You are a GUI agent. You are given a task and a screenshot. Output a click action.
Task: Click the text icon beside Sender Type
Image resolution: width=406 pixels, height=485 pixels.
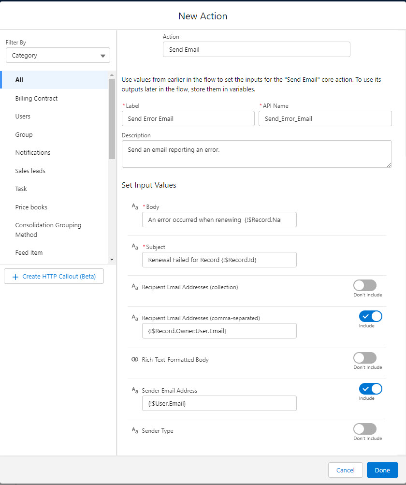(x=135, y=430)
